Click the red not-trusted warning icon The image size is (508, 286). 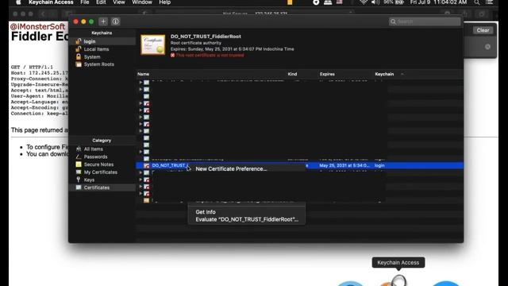[173, 55]
